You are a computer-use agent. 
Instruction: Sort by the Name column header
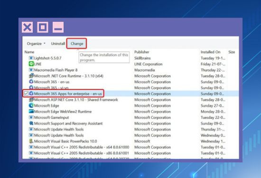[29, 52]
